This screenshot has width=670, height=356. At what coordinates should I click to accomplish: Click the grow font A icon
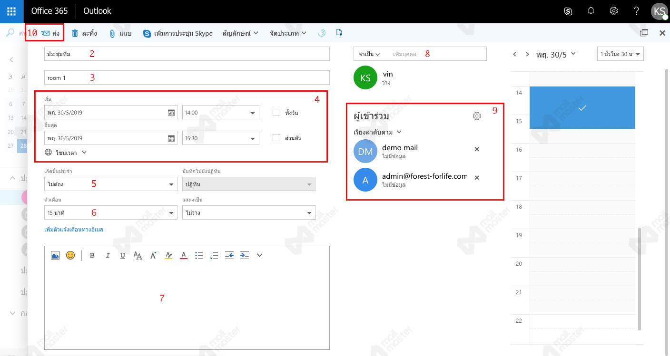pyautogui.click(x=153, y=255)
